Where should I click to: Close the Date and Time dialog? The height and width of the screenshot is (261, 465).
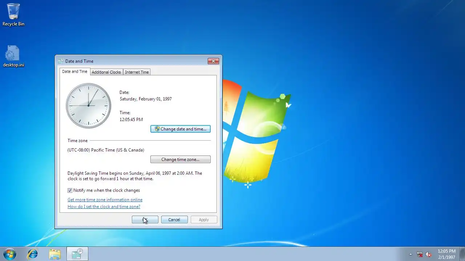coord(213,61)
